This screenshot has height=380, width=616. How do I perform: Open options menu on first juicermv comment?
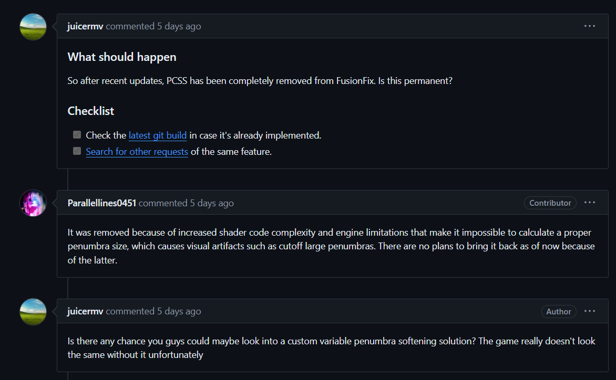pyautogui.click(x=590, y=26)
